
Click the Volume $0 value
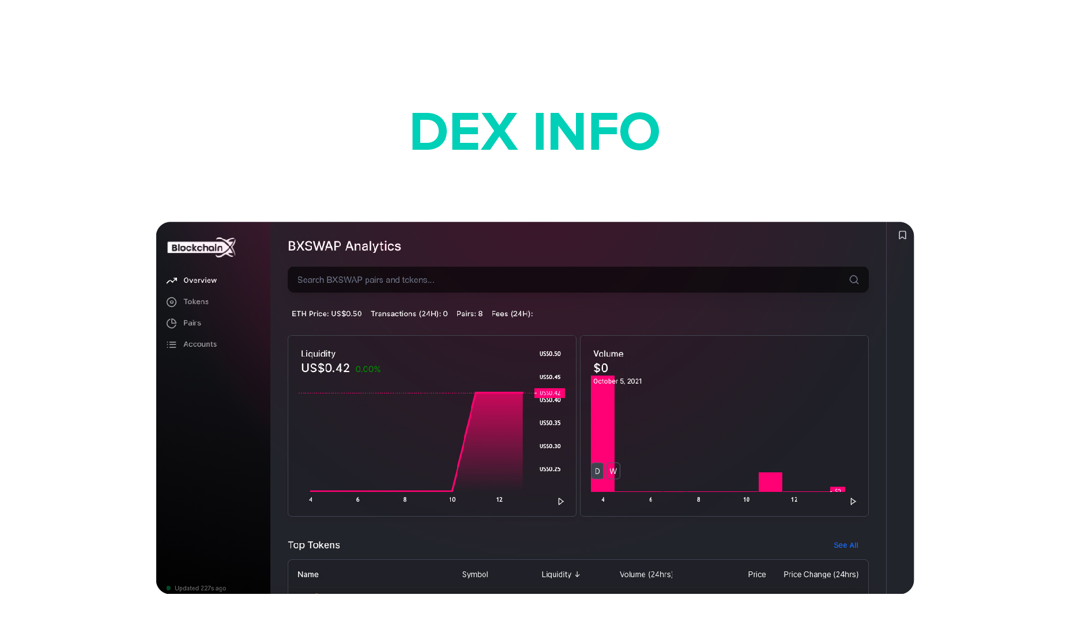[601, 368]
